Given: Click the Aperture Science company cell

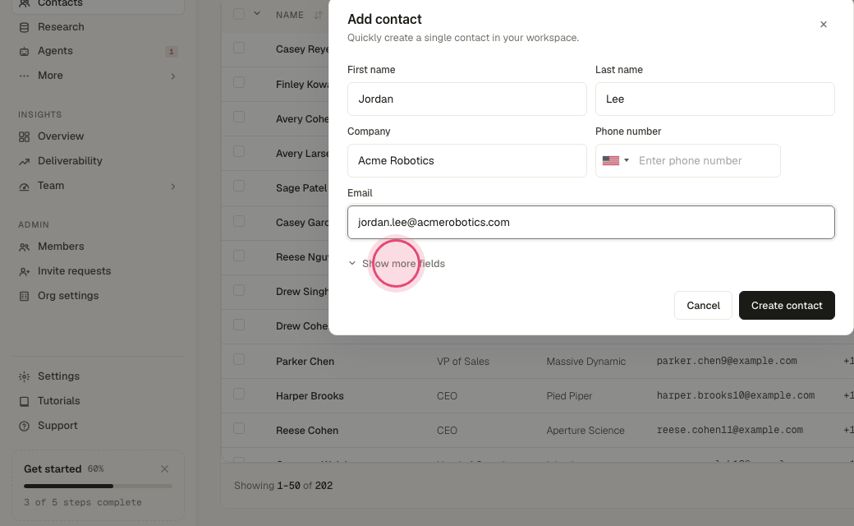Looking at the screenshot, I should click(585, 430).
